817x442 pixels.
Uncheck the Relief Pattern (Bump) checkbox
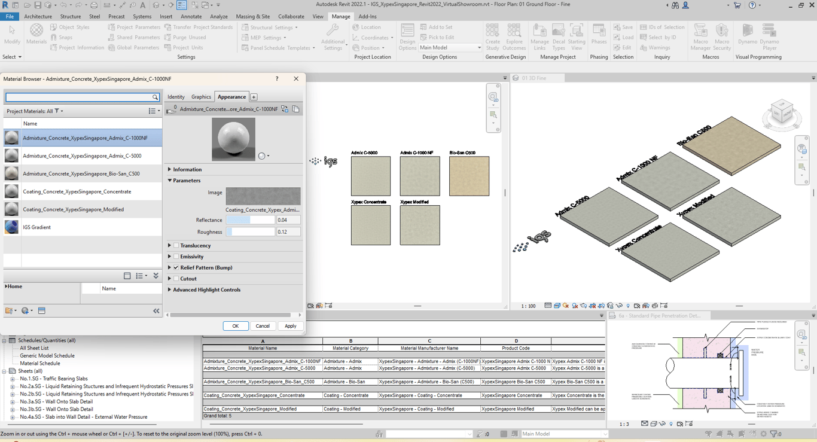point(176,267)
